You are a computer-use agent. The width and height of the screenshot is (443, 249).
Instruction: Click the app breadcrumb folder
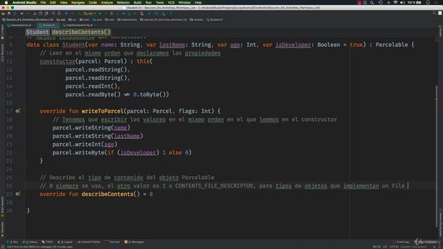click(x=61, y=20)
